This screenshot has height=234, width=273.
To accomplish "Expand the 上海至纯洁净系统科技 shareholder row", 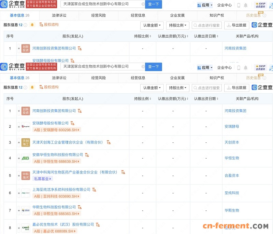I will (x=19, y=193).
